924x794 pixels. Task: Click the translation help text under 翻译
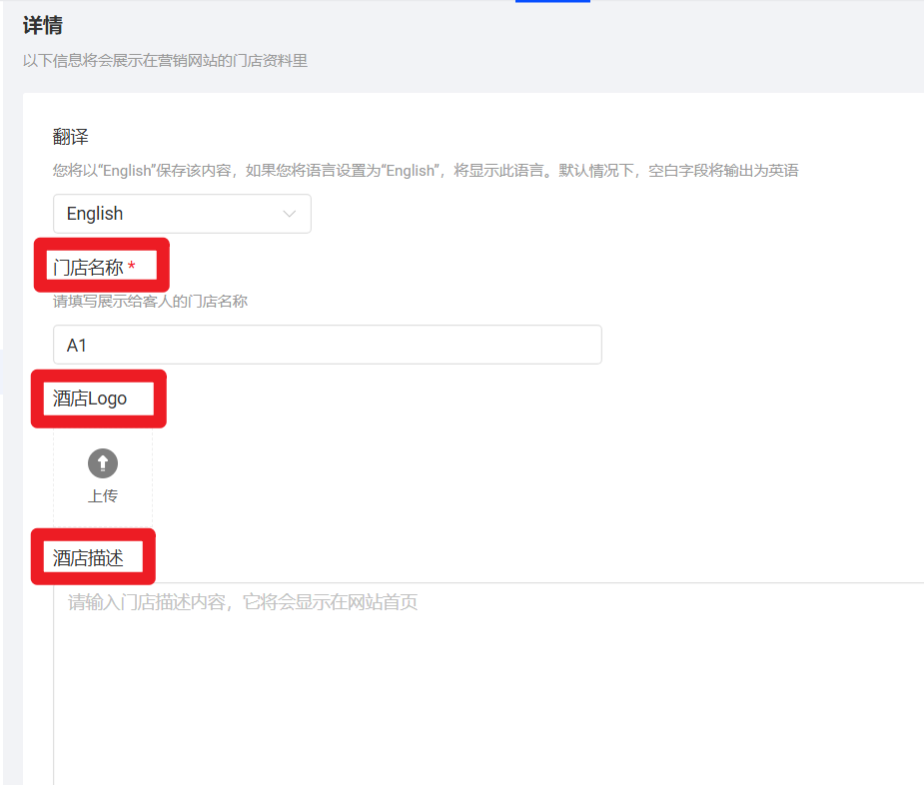(x=426, y=171)
